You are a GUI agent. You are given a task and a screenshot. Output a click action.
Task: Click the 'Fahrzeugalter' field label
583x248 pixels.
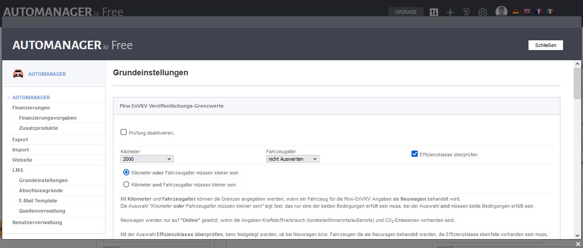pos(281,151)
